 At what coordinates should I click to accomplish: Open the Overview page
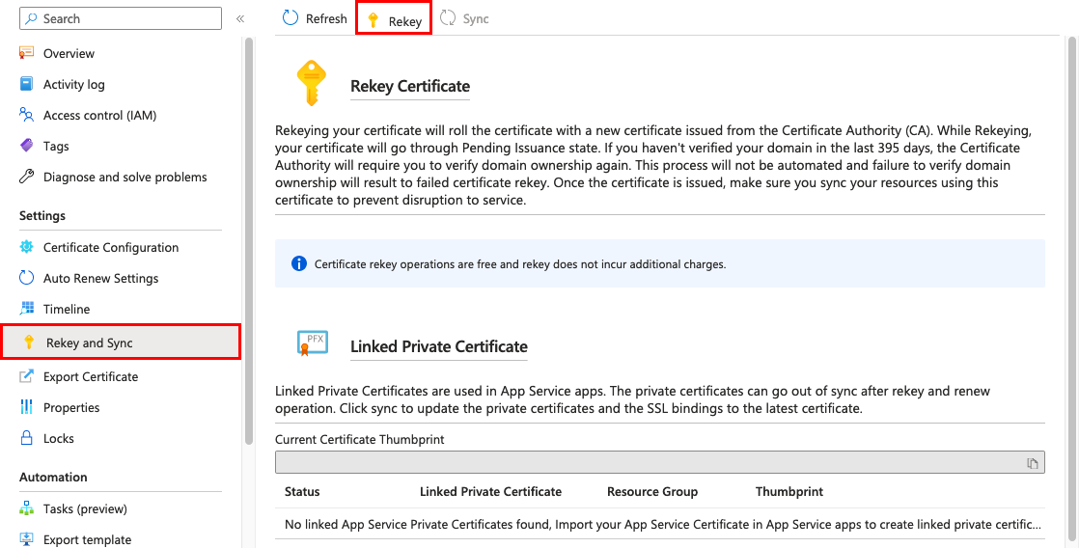point(69,53)
